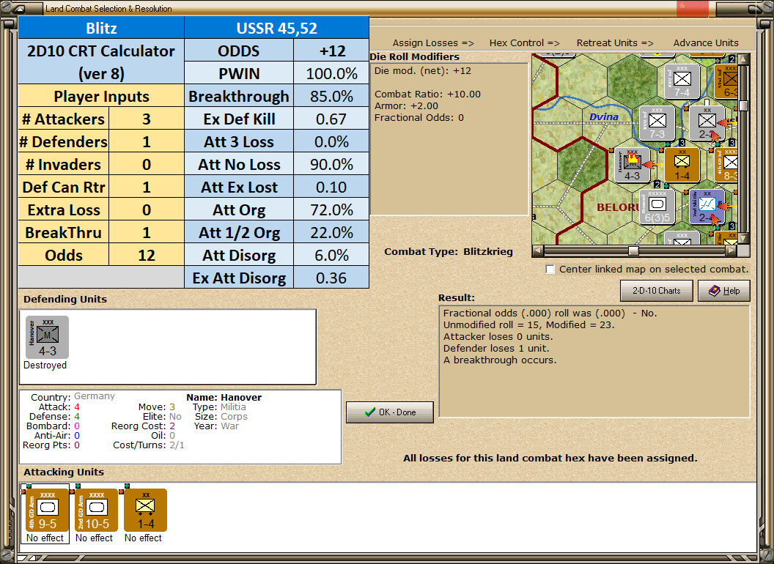Click the "Att 1/2 Org" value 22.0%

(x=331, y=232)
